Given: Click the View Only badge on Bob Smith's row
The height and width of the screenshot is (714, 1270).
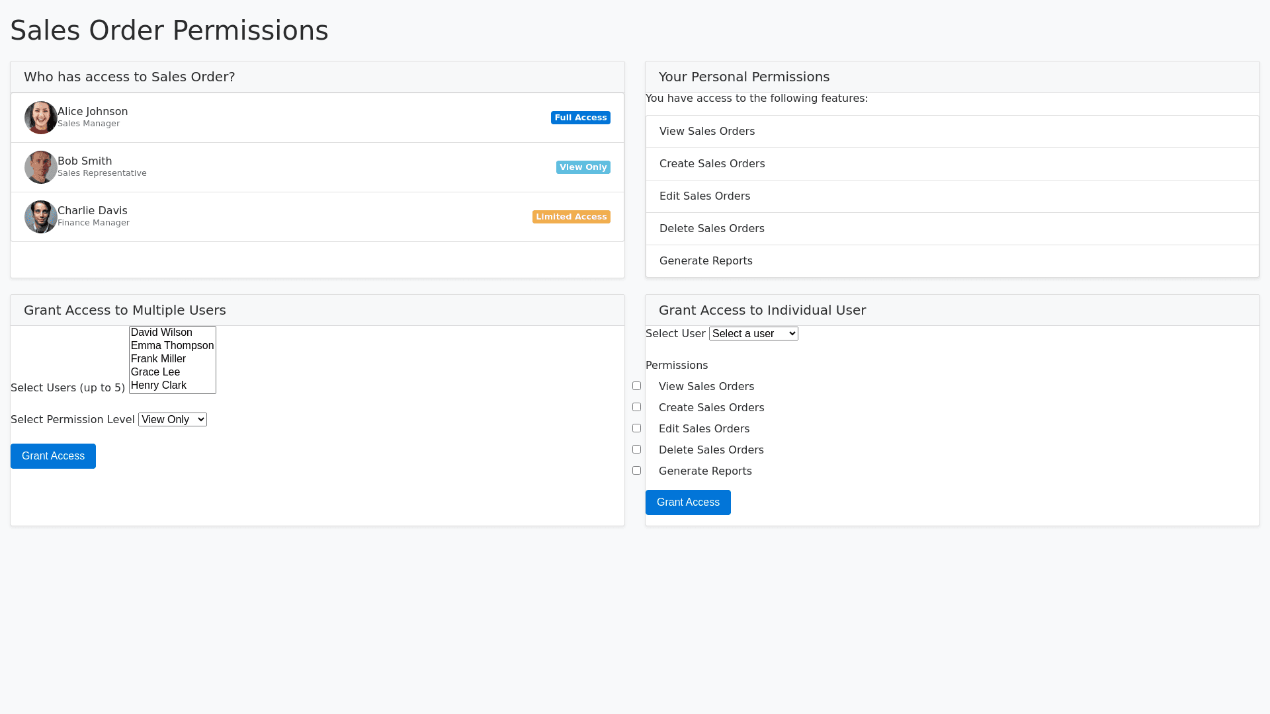Looking at the screenshot, I should coord(583,167).
